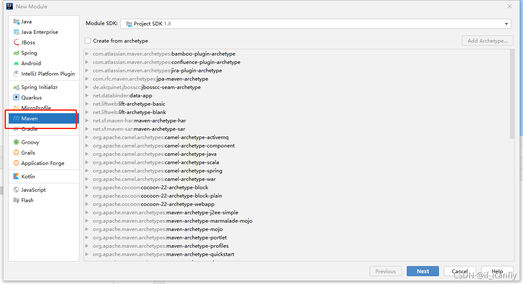The width and height of the screenshot is (523, 284).
Task: Click the Flash icon
Action: pos(16,200)
